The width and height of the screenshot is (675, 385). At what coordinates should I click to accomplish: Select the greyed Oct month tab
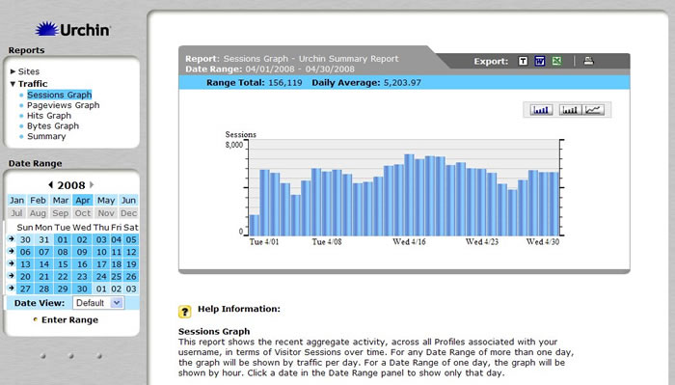pos(83,213)
